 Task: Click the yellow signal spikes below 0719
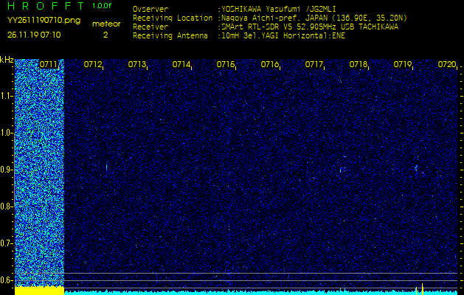[x=419, y=289]
